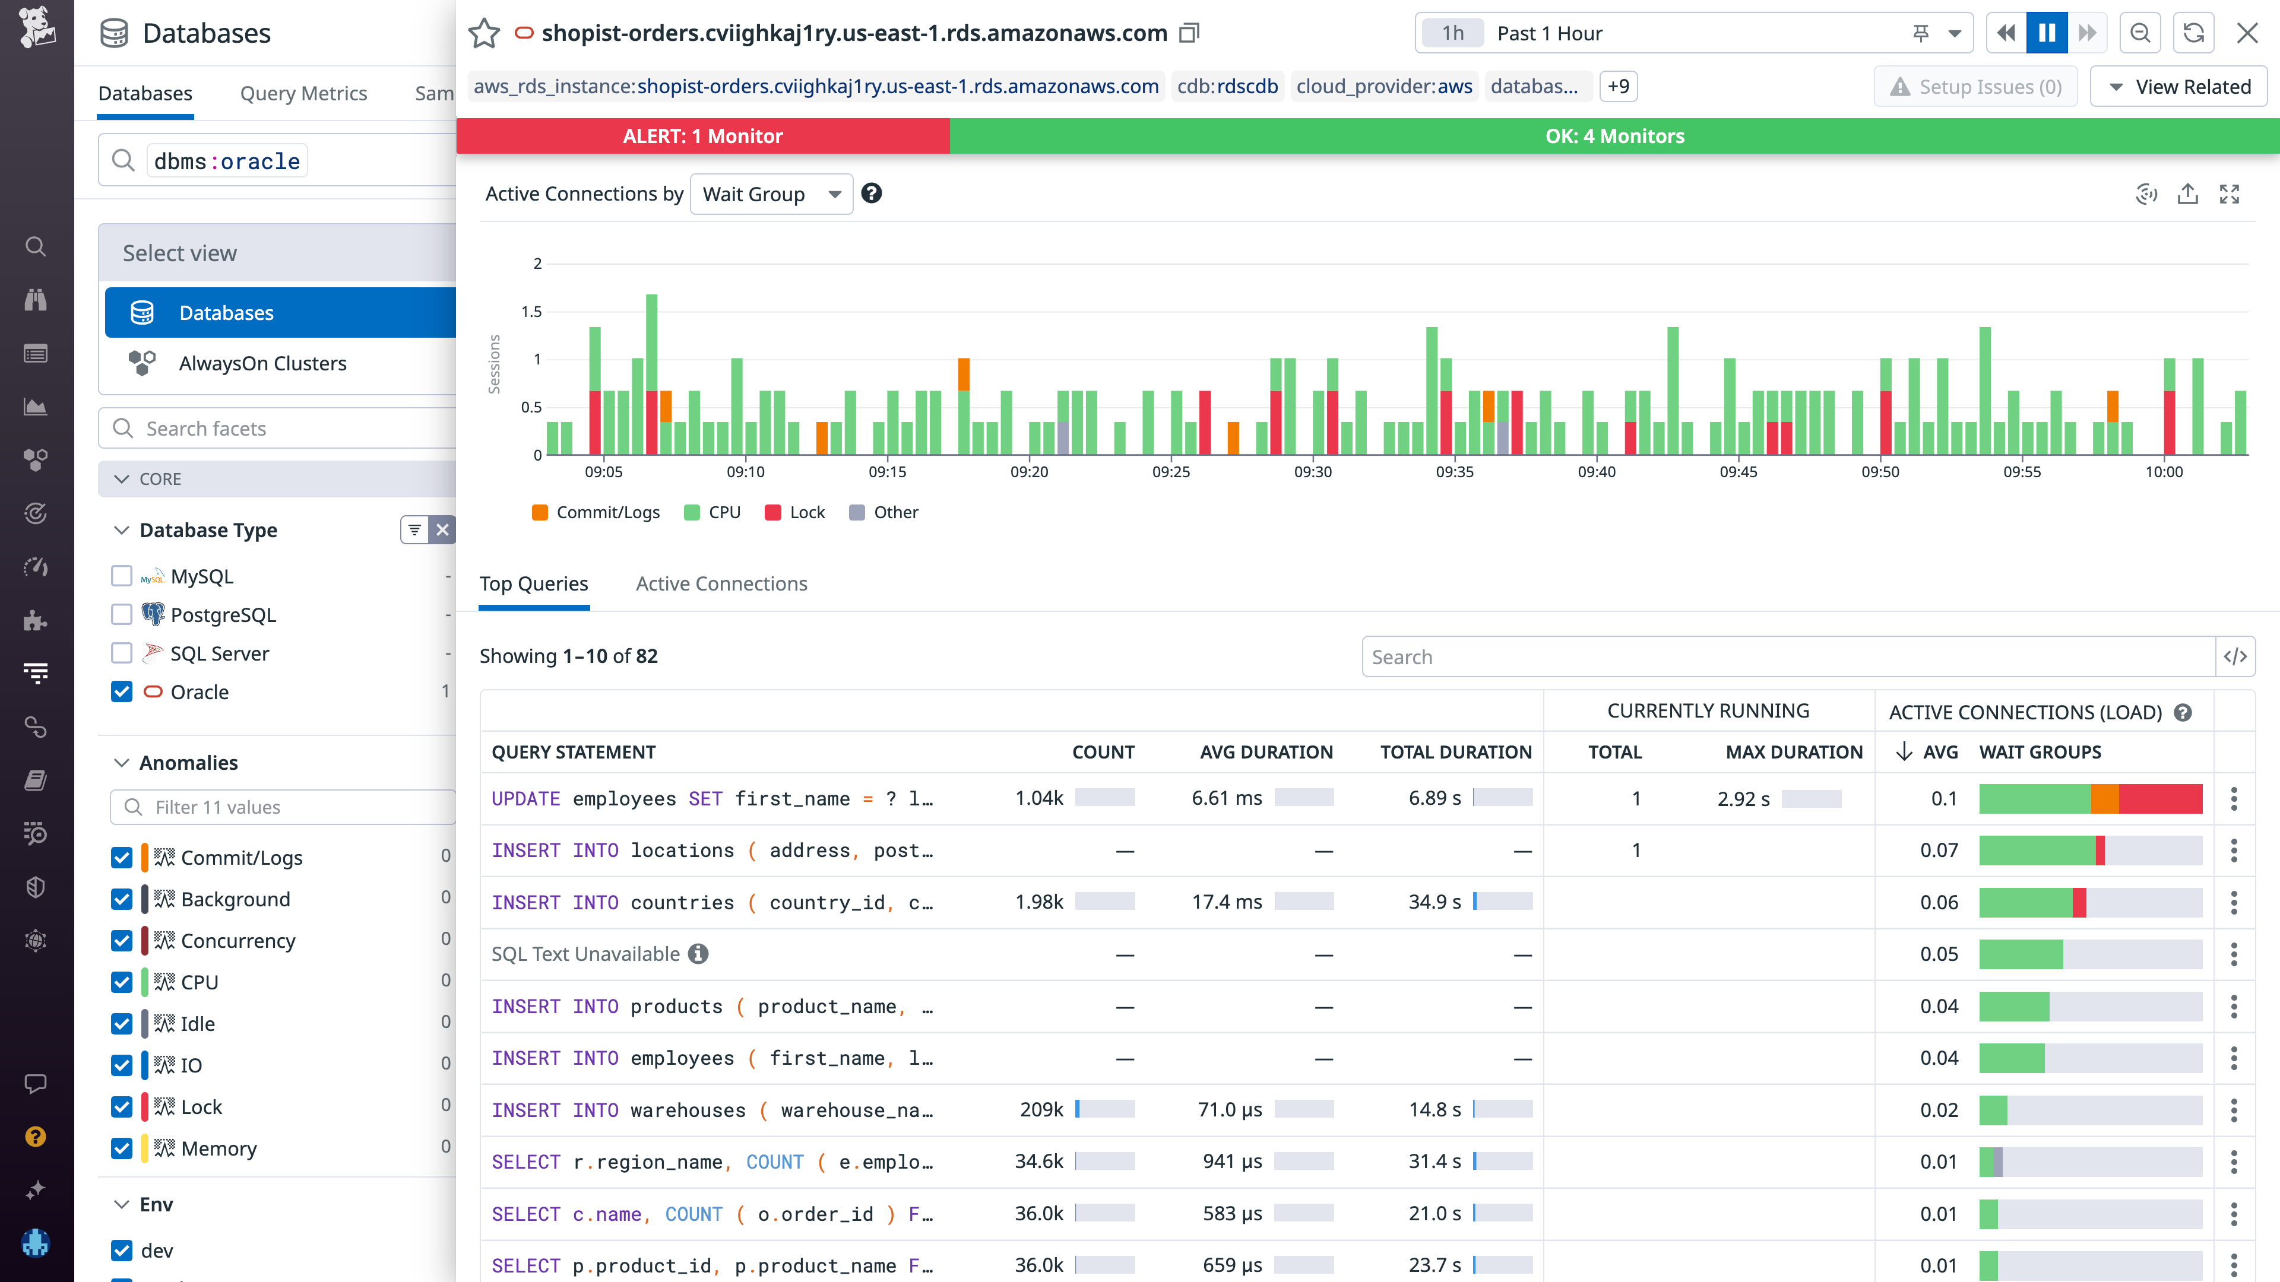Select the puzzle-piece Integrations icon in sidebar
The height and width of the screenshot is (1282, 2280).
click(x=36, y=621)
